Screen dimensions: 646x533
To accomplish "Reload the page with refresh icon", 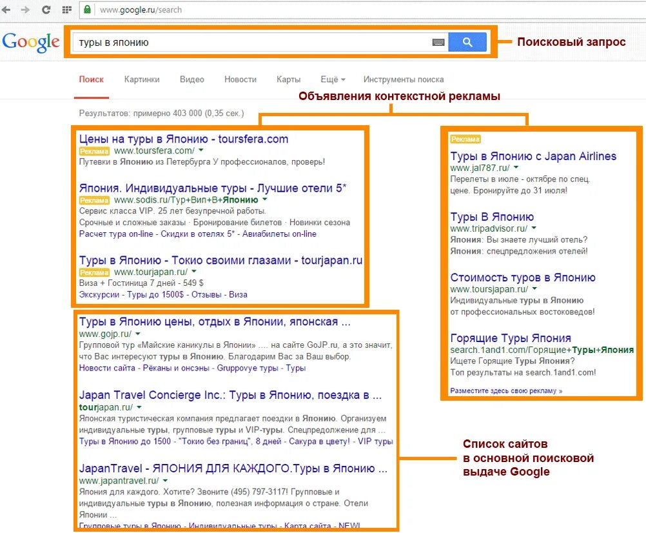I will pos(46,10).
